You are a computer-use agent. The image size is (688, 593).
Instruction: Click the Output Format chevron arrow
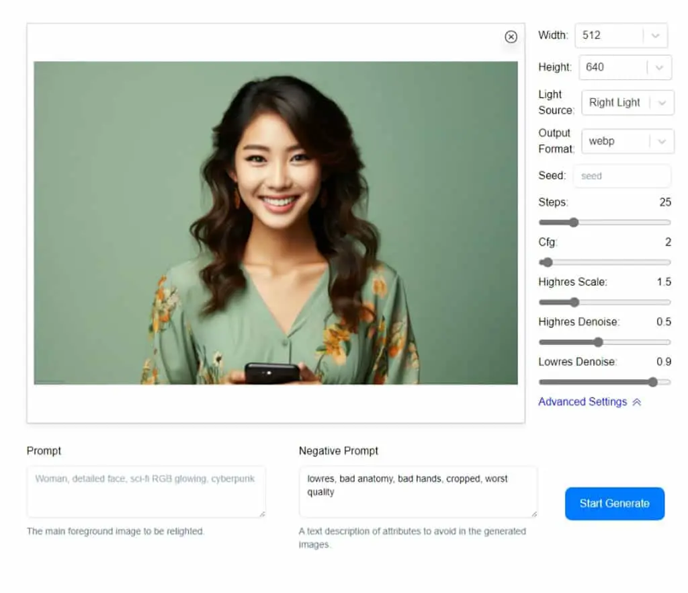(x=662, y=141)
